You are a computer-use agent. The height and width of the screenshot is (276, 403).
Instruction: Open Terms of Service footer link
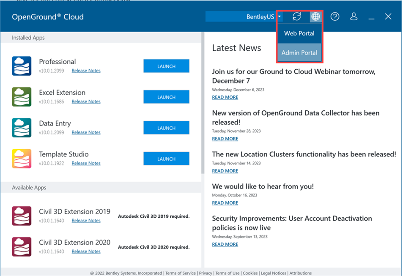pos(181,273)
